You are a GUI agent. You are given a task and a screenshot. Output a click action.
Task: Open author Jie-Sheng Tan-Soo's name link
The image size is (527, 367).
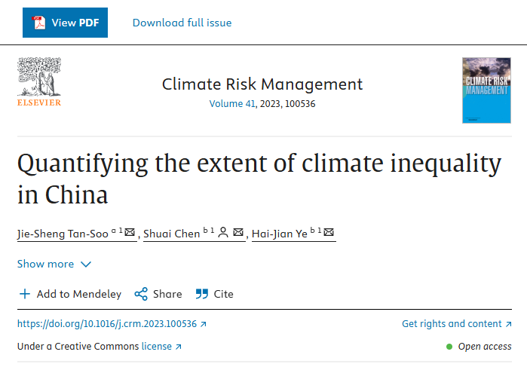(x=63, y=234)
